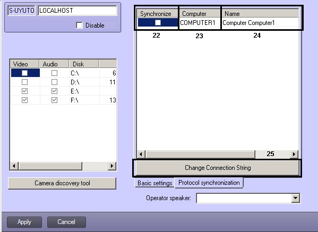Image resolution: width=318 pixels, height=232 pixels.
Task: Click the disk list horizontal scrollbar thumb
Action: (50, 166)
